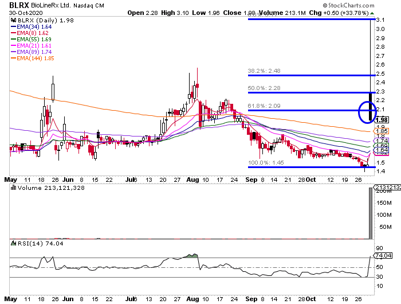Click the 30-Oct-2020 date label
401x304 pixels.
[x=26, y=13]
